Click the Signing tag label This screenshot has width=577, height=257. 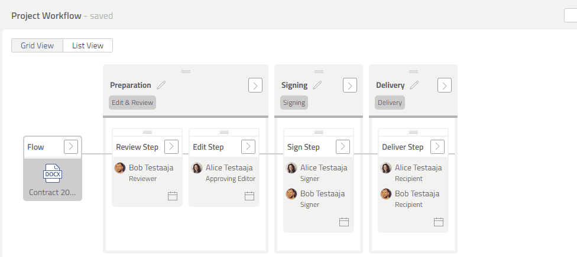click(x=294, y=103)
